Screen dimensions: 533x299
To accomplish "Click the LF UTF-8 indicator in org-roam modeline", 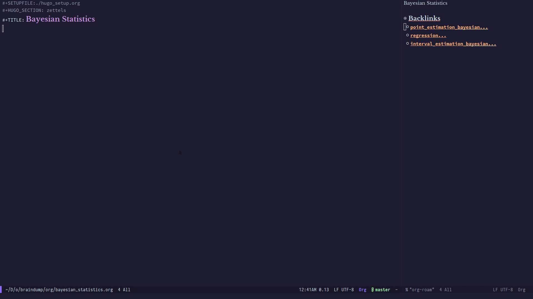I will 502,290.
